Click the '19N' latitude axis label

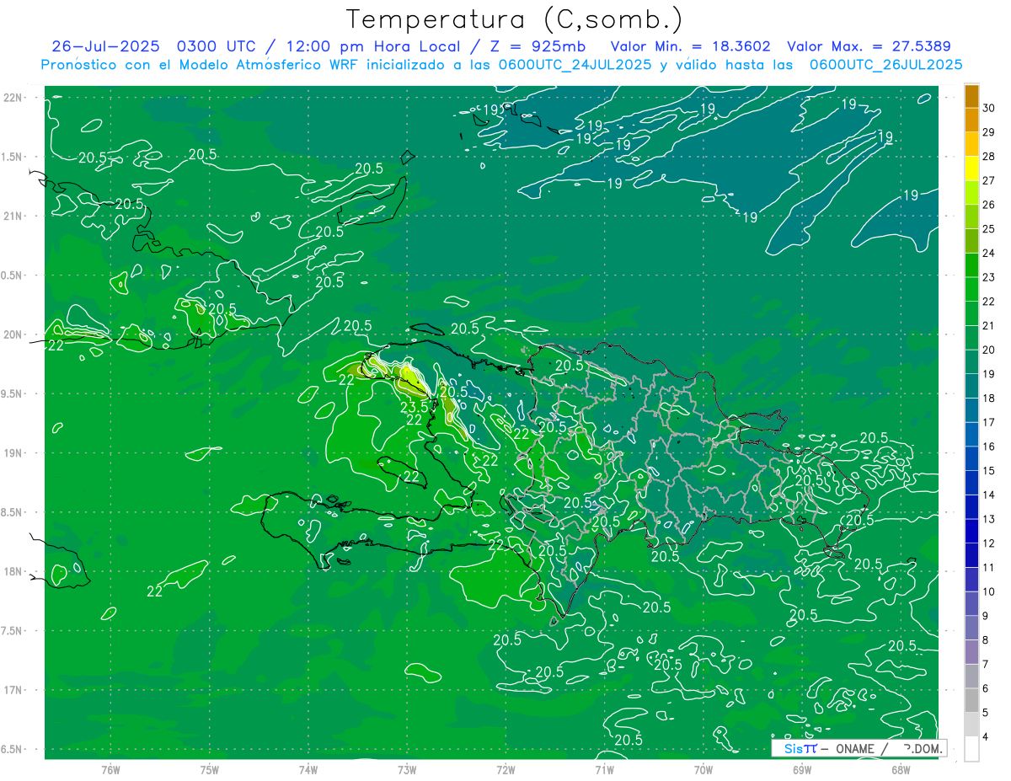click(x=12, y=452)
